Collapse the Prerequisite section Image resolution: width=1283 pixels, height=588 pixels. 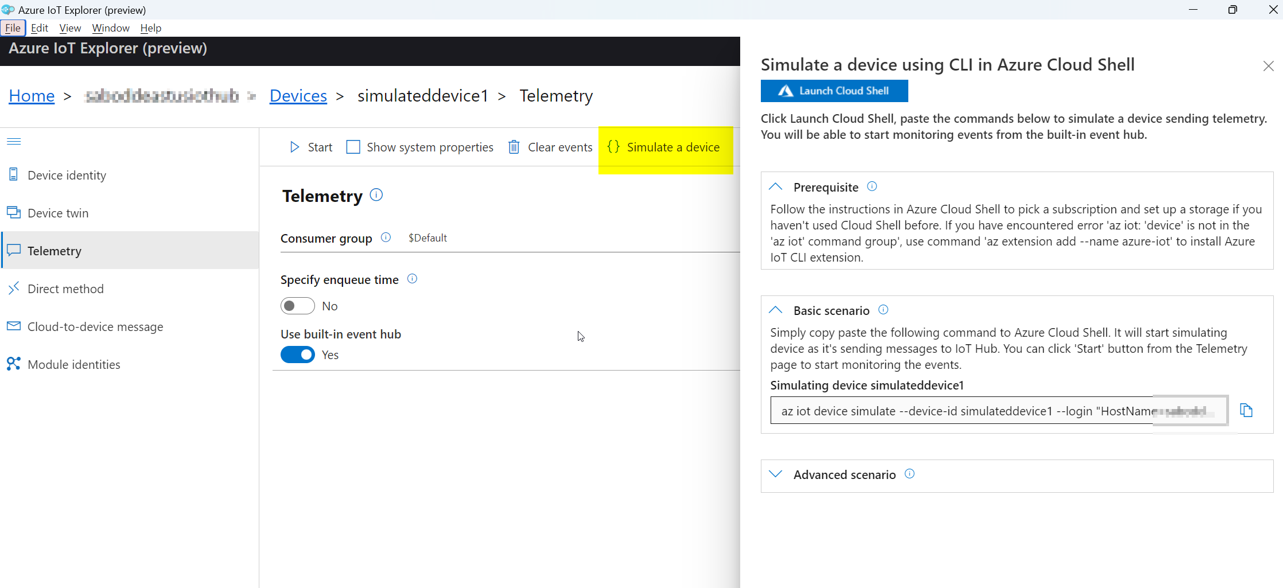coord(776,187)
